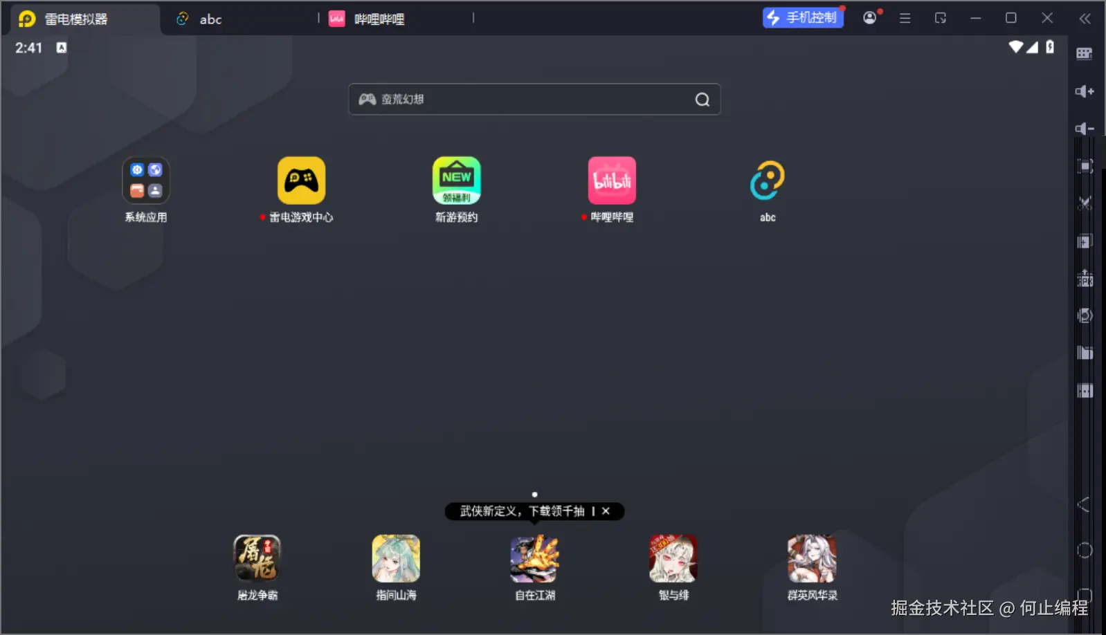1106x635 pixels.
Task: Click the scissors screenshot sidebar icon
Action: (1085, 203)
